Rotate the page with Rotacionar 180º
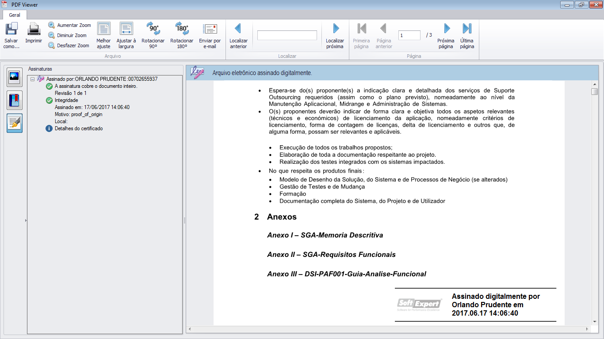604x339 pixels. pos(182,35)
